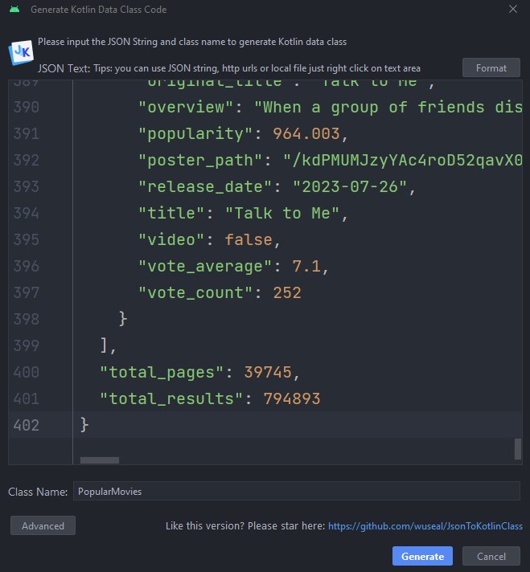
Task: Click the horizontal scrollbar thumb below the JSON
Action: click(100, 460)
